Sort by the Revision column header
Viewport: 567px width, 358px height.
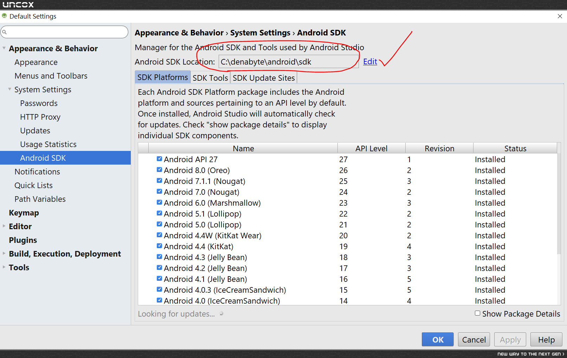(439, 148)
